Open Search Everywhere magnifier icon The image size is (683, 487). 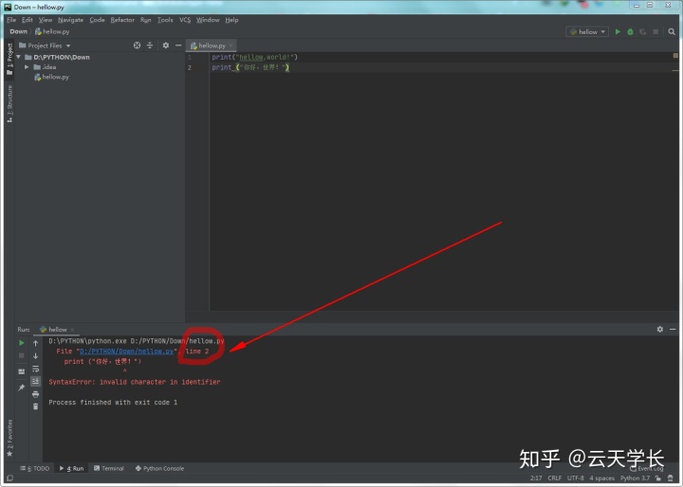click(x=672, y=32)
